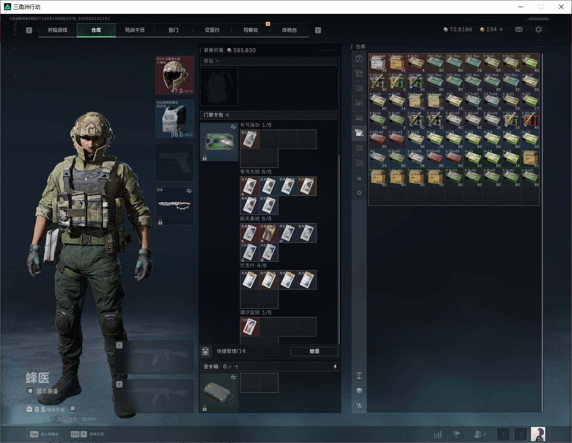Select the .357 ammo stack of 13
572x443 pixels.
coord(454,101)
